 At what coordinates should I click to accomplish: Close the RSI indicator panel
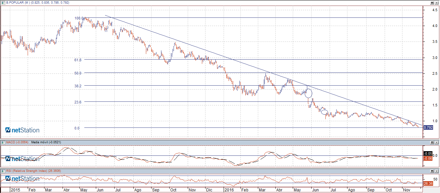tap(437, 171)
